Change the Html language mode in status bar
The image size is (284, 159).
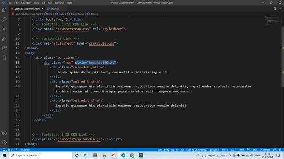(241, 150)
